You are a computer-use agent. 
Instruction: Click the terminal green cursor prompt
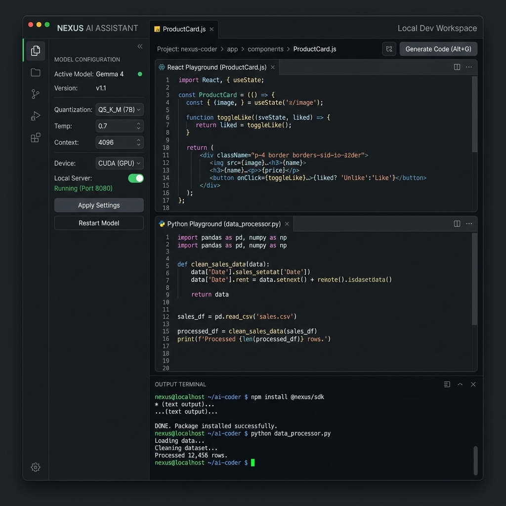click(x=253, y=463)
